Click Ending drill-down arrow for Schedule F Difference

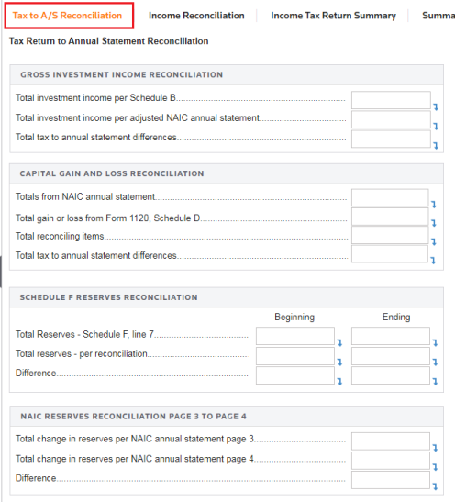(435, 381)
